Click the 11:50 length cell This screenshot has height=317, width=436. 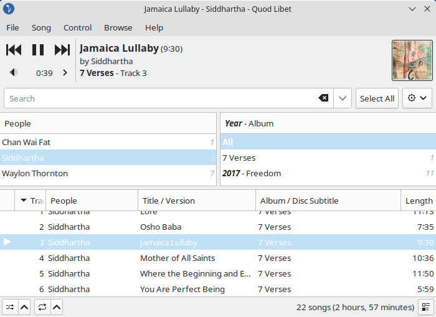click(x=423, y=273)
